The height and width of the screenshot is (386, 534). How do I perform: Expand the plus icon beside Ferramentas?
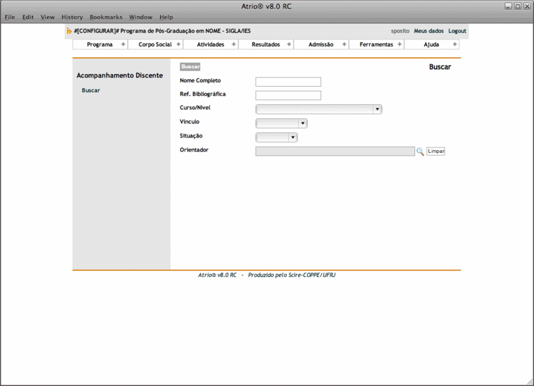point(400,45)
